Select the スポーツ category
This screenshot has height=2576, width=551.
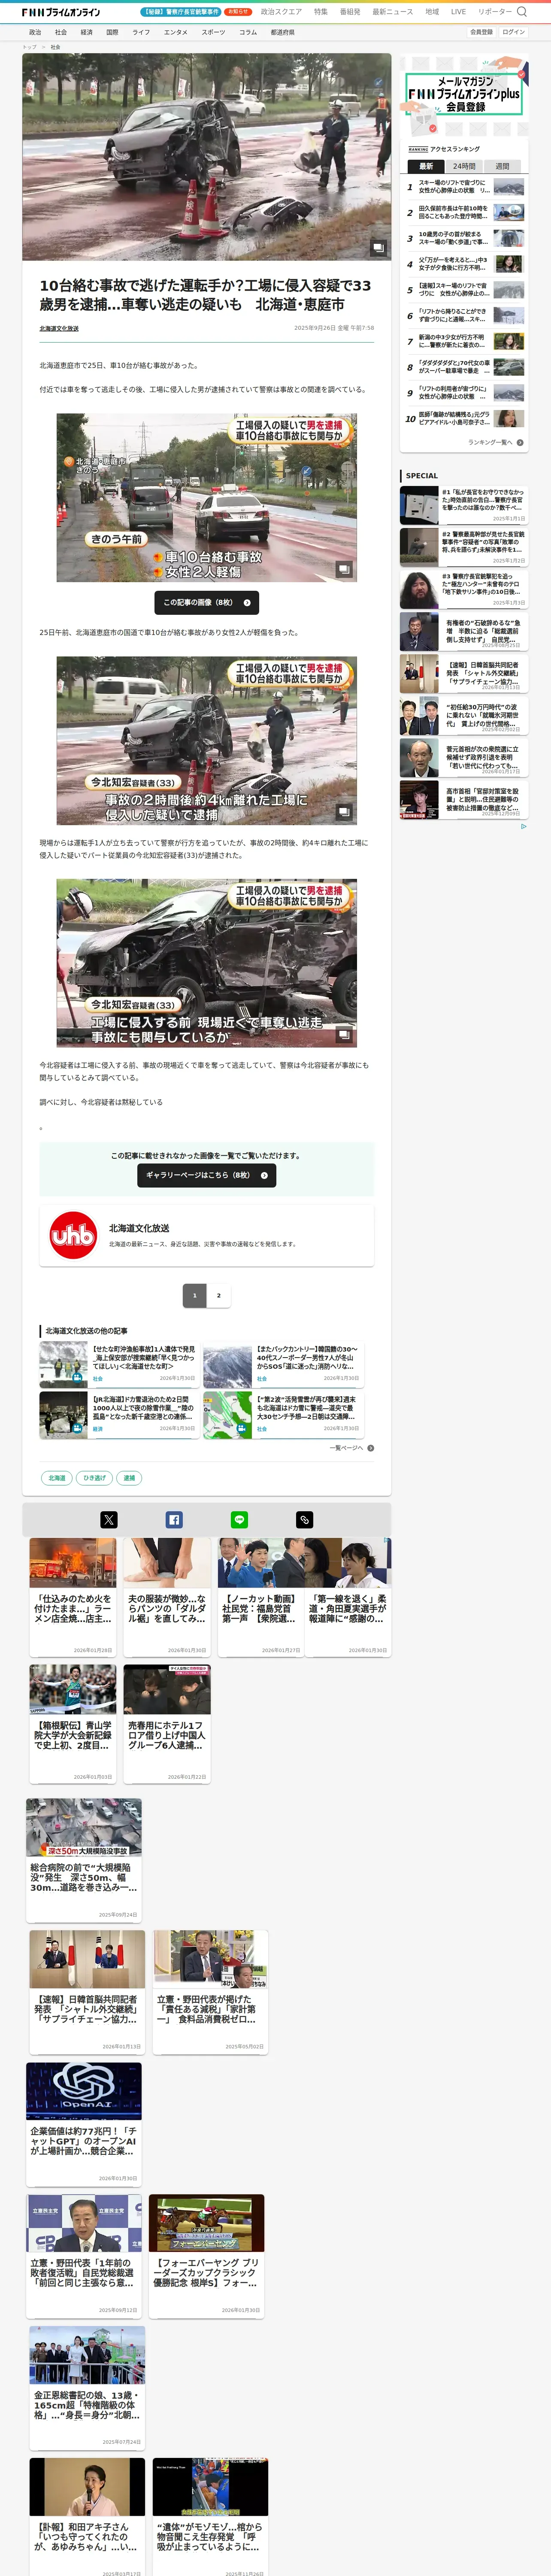[x=213, y=32]
